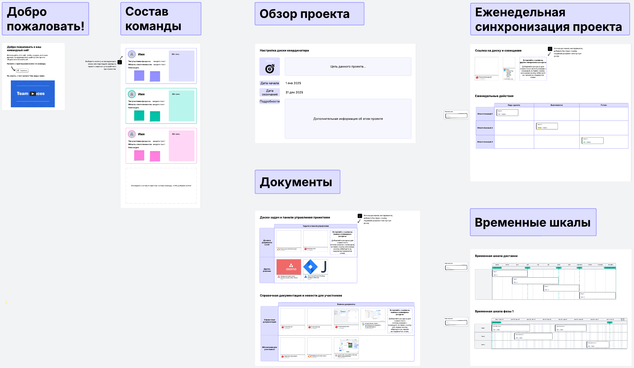Play the Team Spaces video
Image resolution: width=634 pixels, height=368 pixels.
tap(33, 94)
